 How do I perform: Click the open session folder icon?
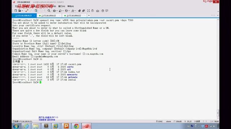point(19,11)
